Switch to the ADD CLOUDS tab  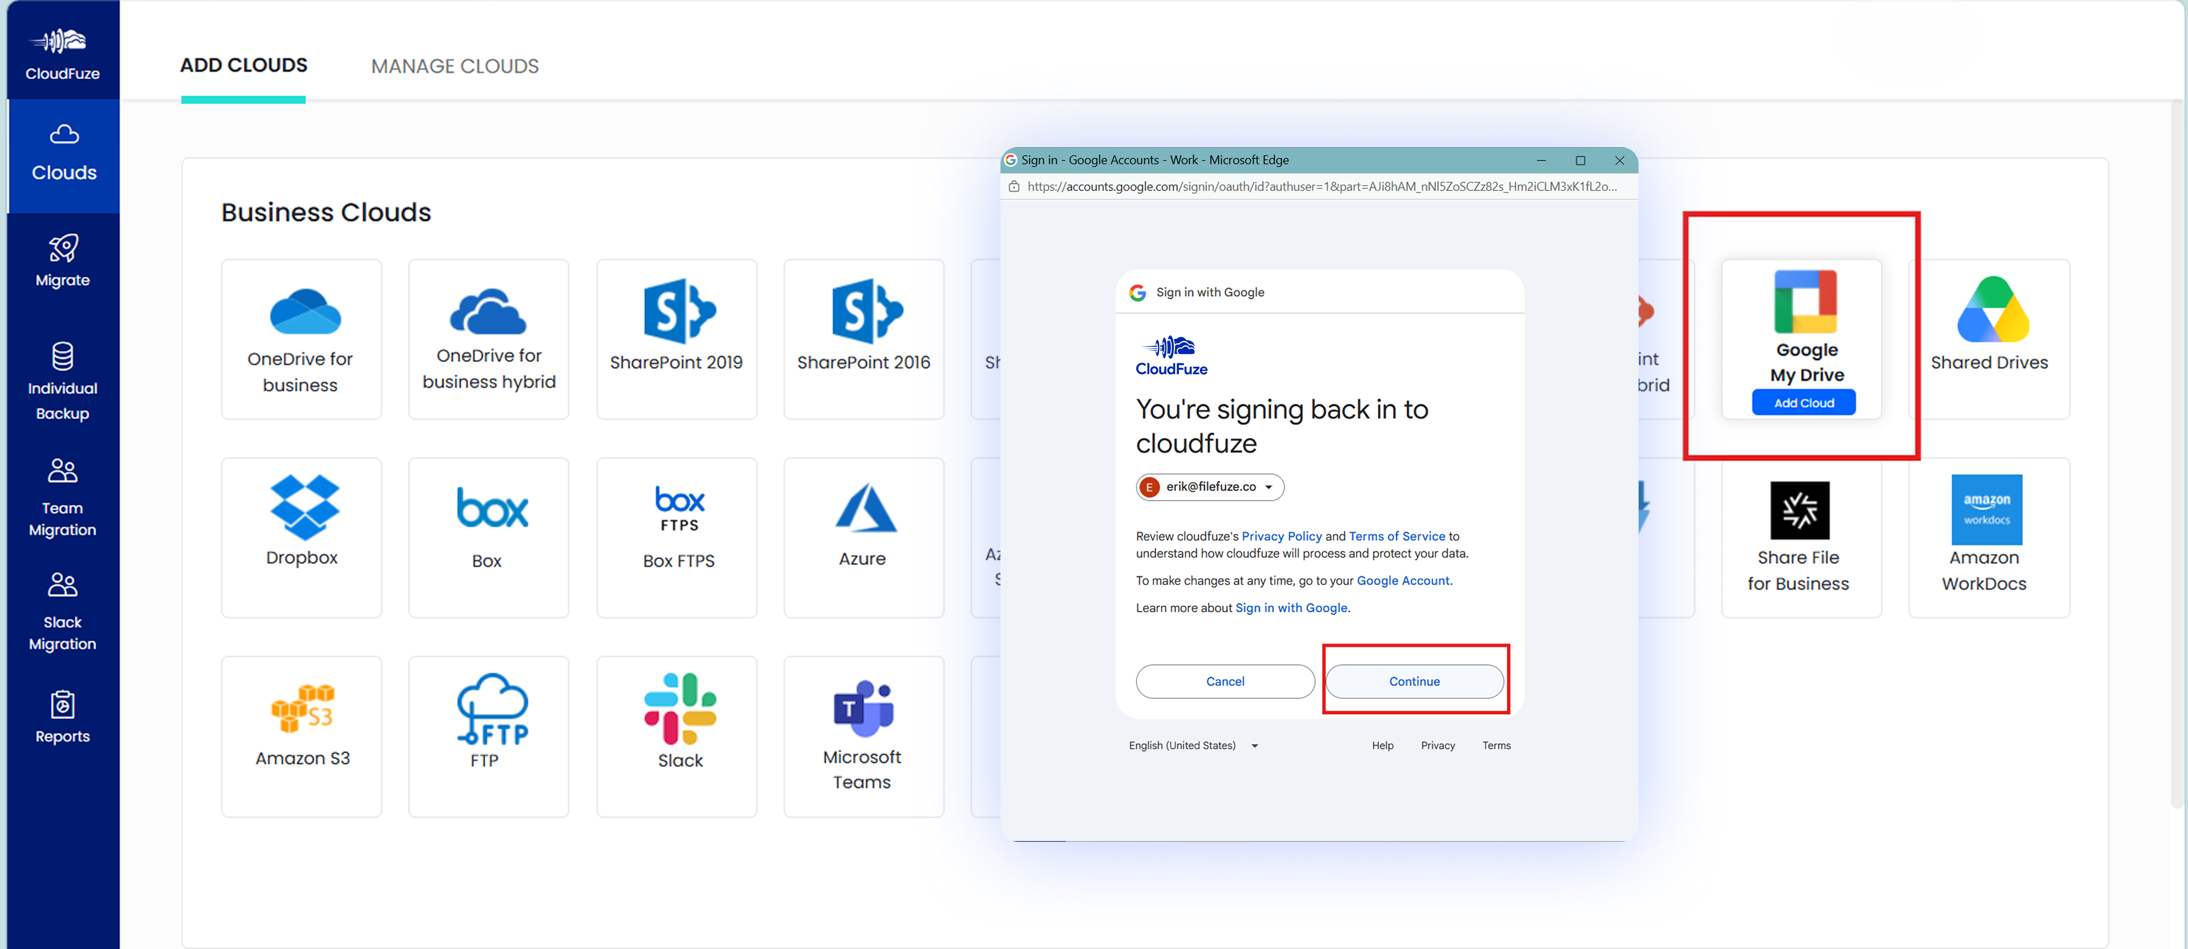click(244, 66)
